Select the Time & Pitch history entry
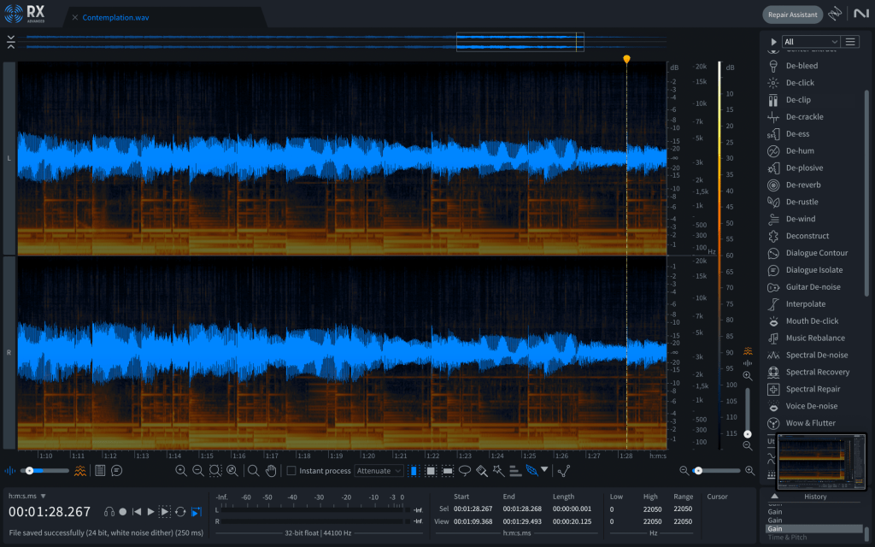Viewport: 875px width, 547px height. [786, 538]
